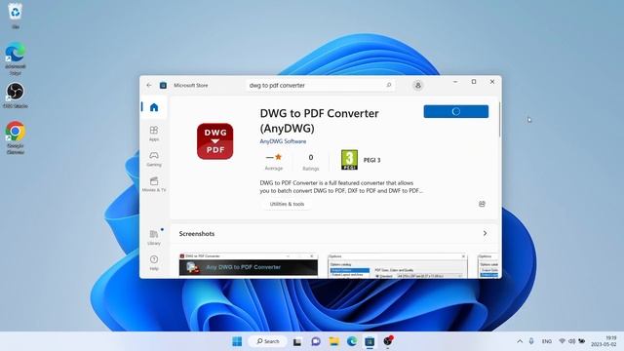Screen dimensions: 624x351
Task: Click the battery tray icon
Action: [582, 341]
